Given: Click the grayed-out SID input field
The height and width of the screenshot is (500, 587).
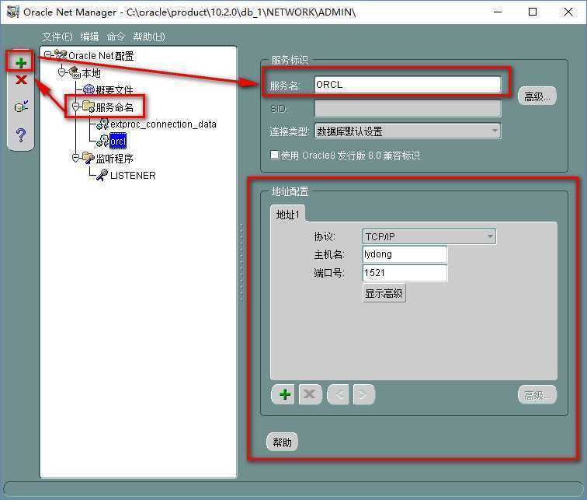Looking at the screenshot, I should (x=408, y=108).
